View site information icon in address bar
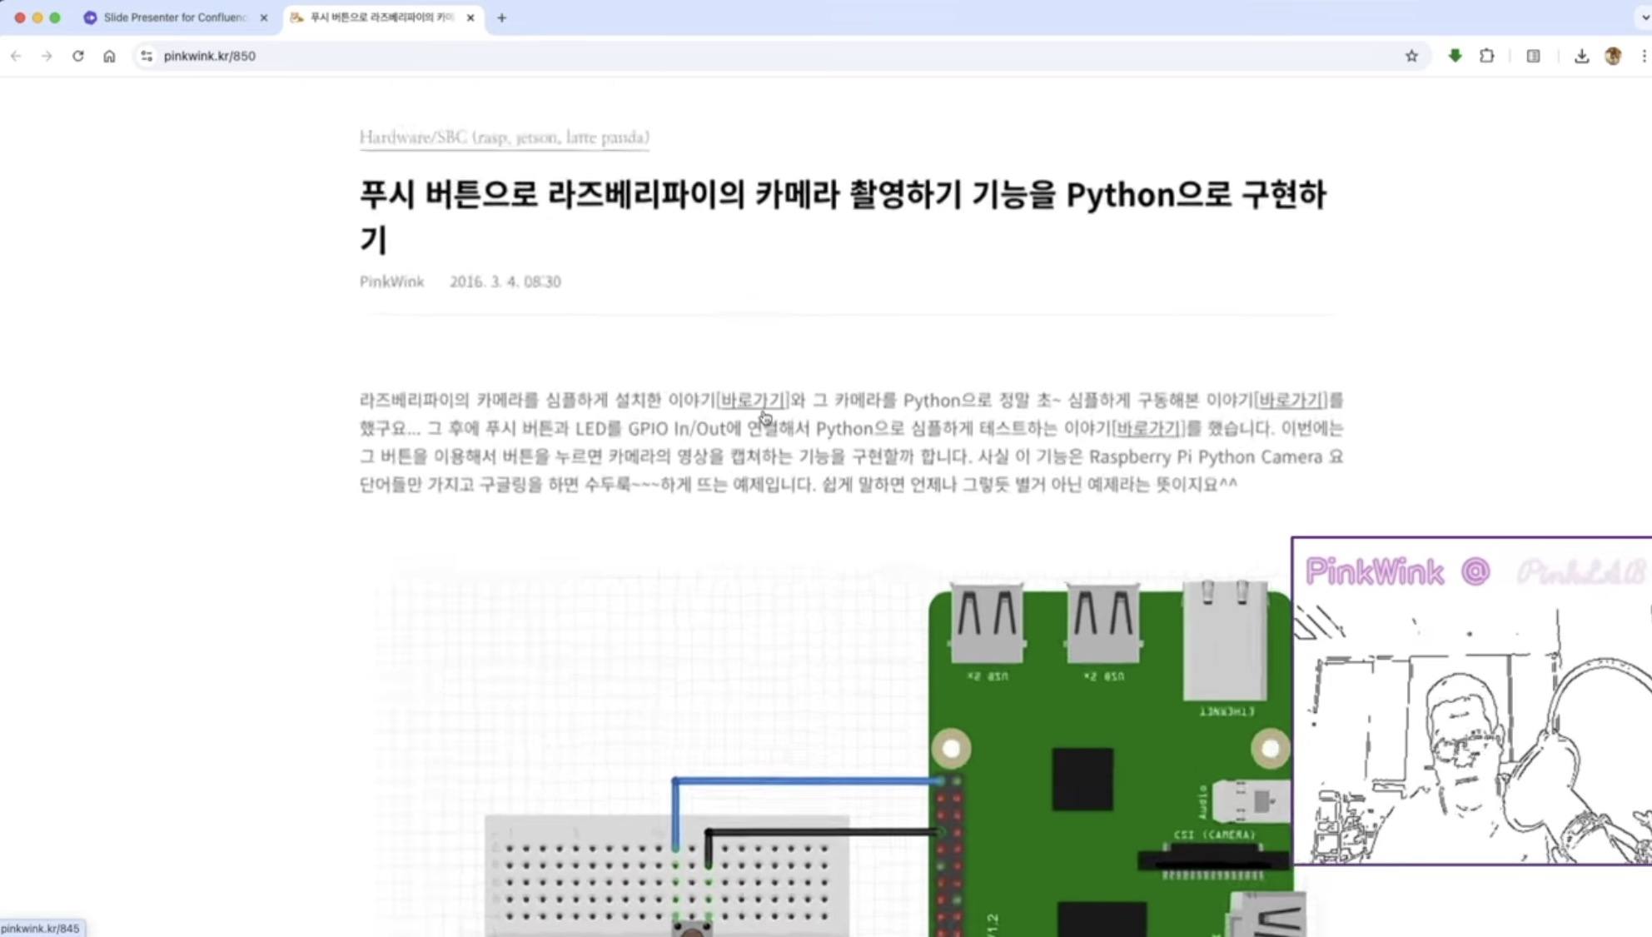Screen dimensions: 1652x937 147,56
